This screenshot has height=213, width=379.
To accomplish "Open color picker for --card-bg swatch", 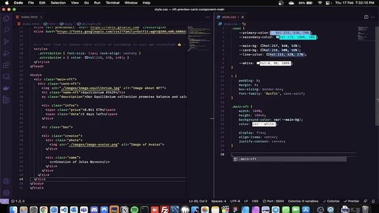I will 262,50.
